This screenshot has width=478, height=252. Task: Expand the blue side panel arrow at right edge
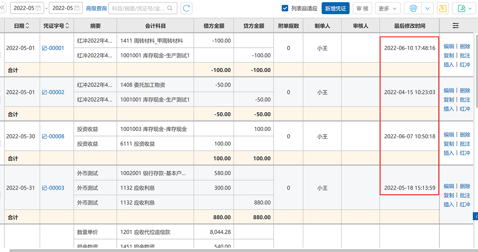(x=475, y=216)
